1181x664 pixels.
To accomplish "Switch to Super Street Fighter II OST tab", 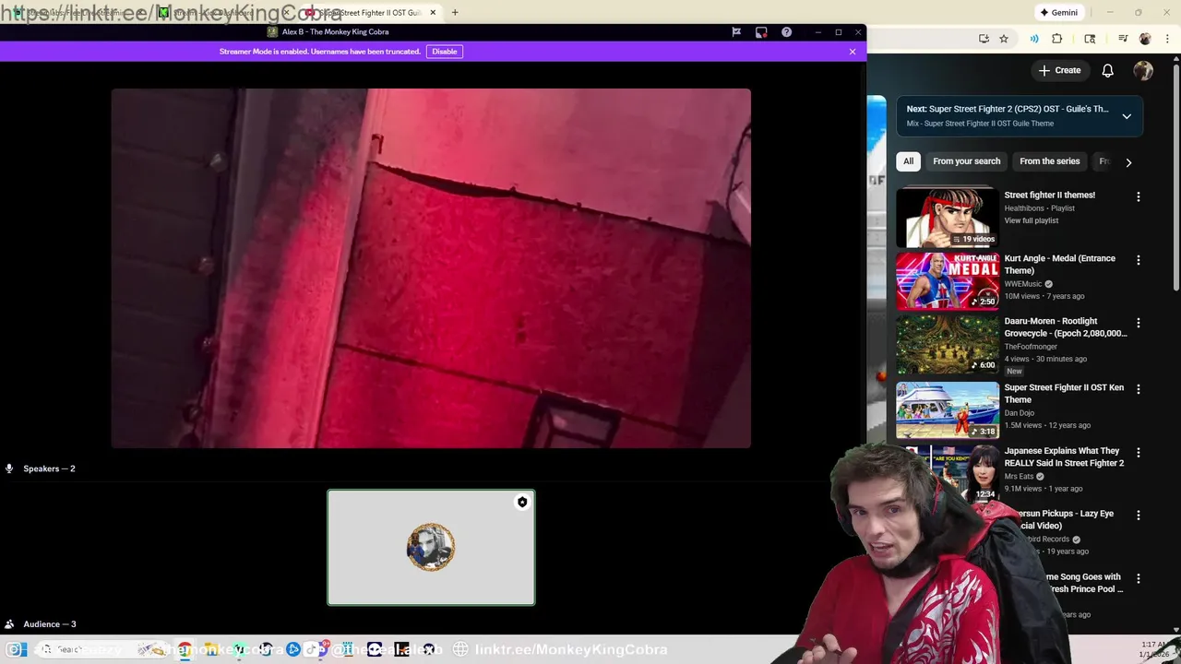I will click(369, 13).
